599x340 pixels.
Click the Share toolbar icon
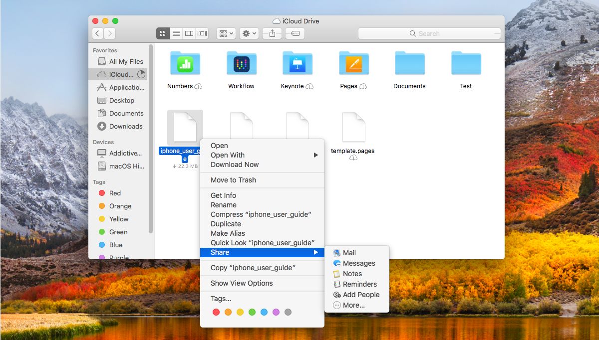tap(272, 33)
